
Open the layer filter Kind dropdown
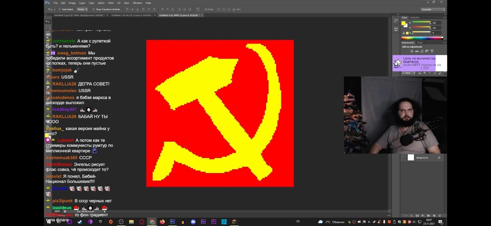click(408, 73)
